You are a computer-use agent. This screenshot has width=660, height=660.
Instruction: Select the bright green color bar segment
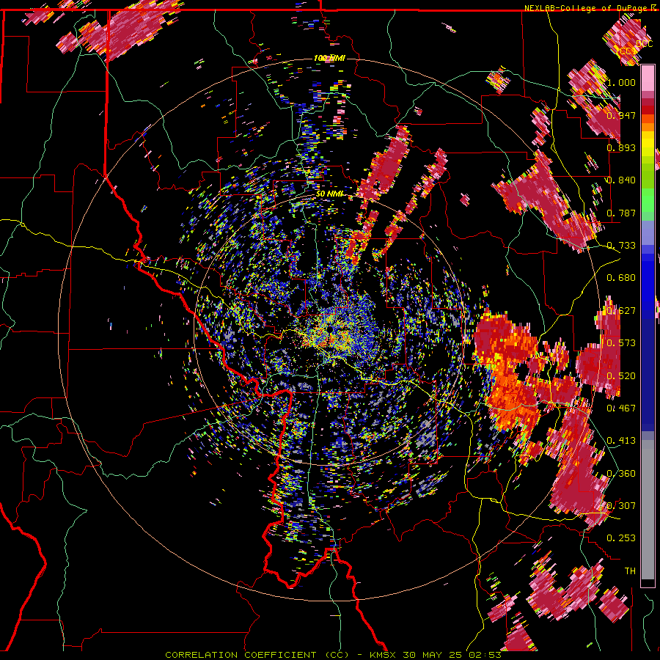pyautogui.click(x=648, y=201)
